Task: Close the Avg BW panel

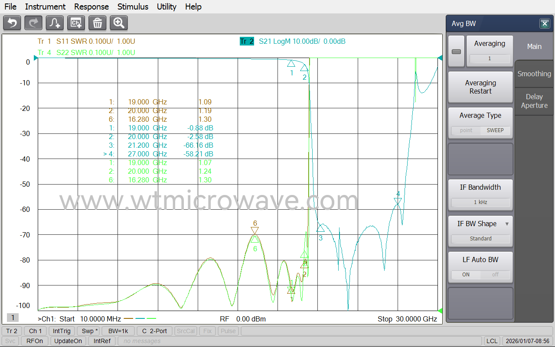Action: (x=544, y=24)
